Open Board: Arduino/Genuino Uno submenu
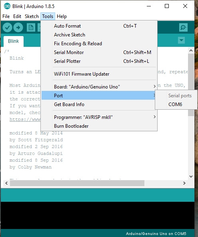This screenshot has height=237, width=198. (x=99, y=87)
